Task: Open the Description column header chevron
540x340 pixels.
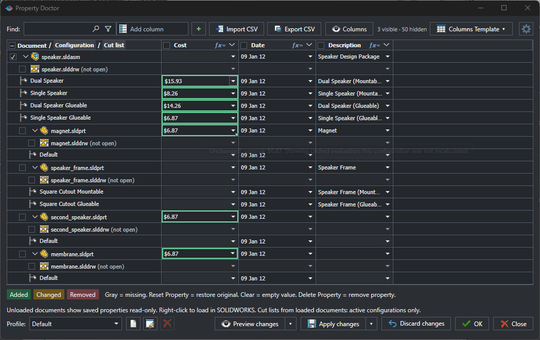Action: pyautogui.click(x=387, y=45)
